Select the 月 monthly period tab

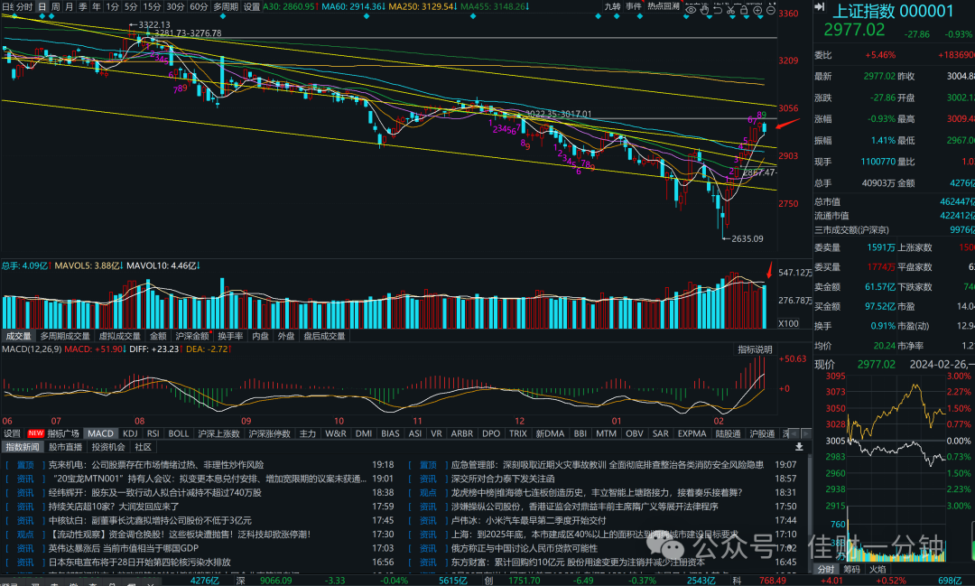[70, 7]
